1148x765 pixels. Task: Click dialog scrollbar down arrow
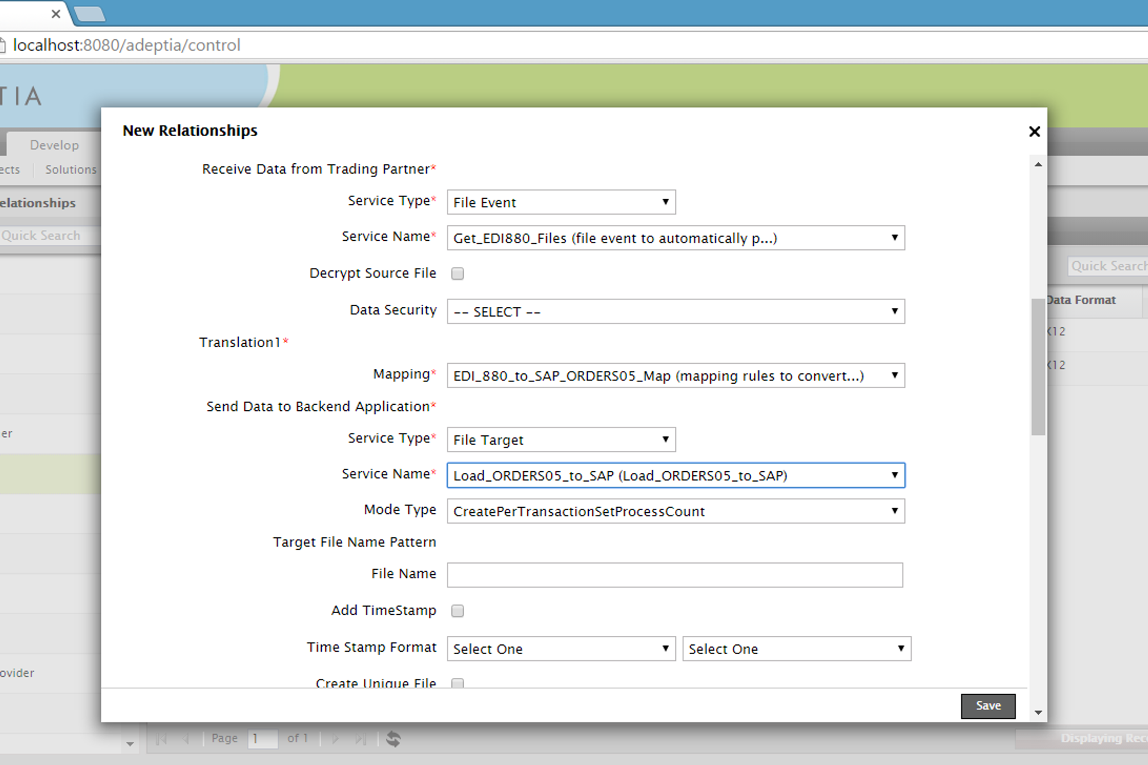click(x=1038, y=713)
